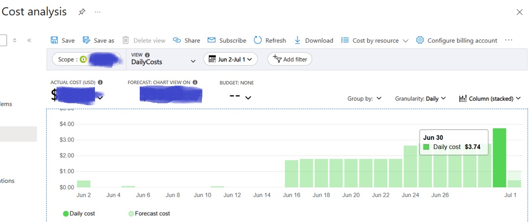The height and width of the screenshot is (222, 531).
Task: Open the Cost by resource dropdown
Action: pos(374,40)
